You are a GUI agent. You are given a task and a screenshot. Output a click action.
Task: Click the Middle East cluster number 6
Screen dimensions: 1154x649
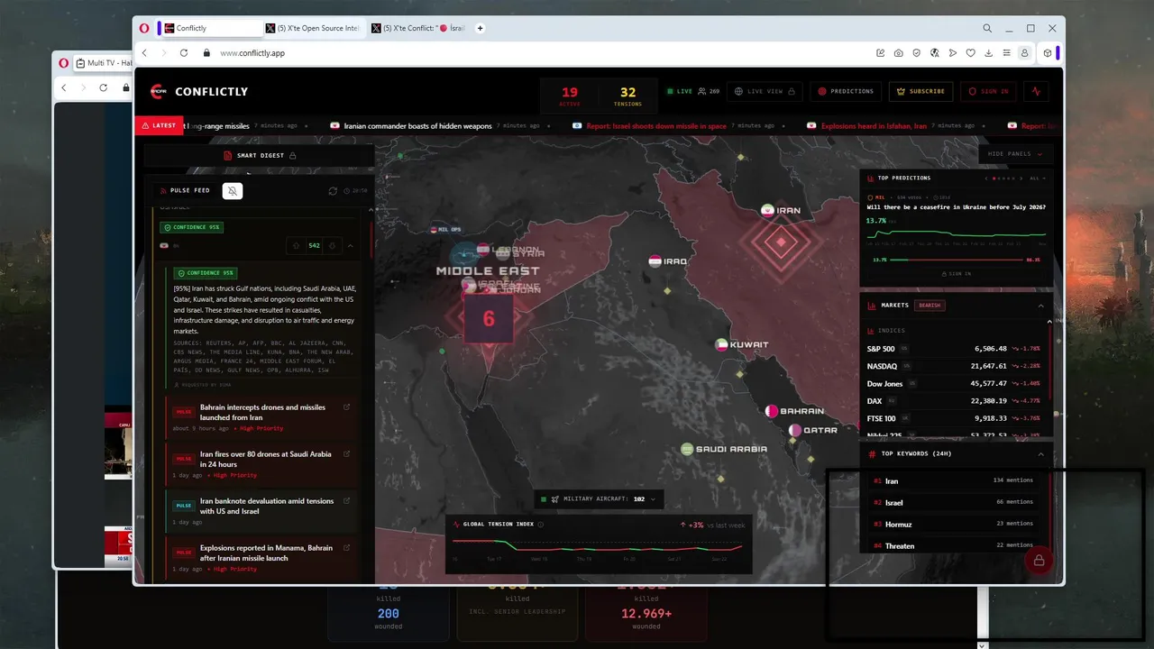click(x=489, y=318)
